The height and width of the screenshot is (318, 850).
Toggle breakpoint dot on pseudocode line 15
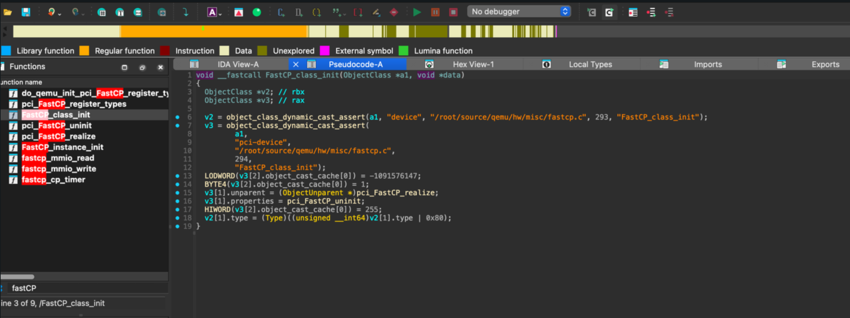(178, 193)
